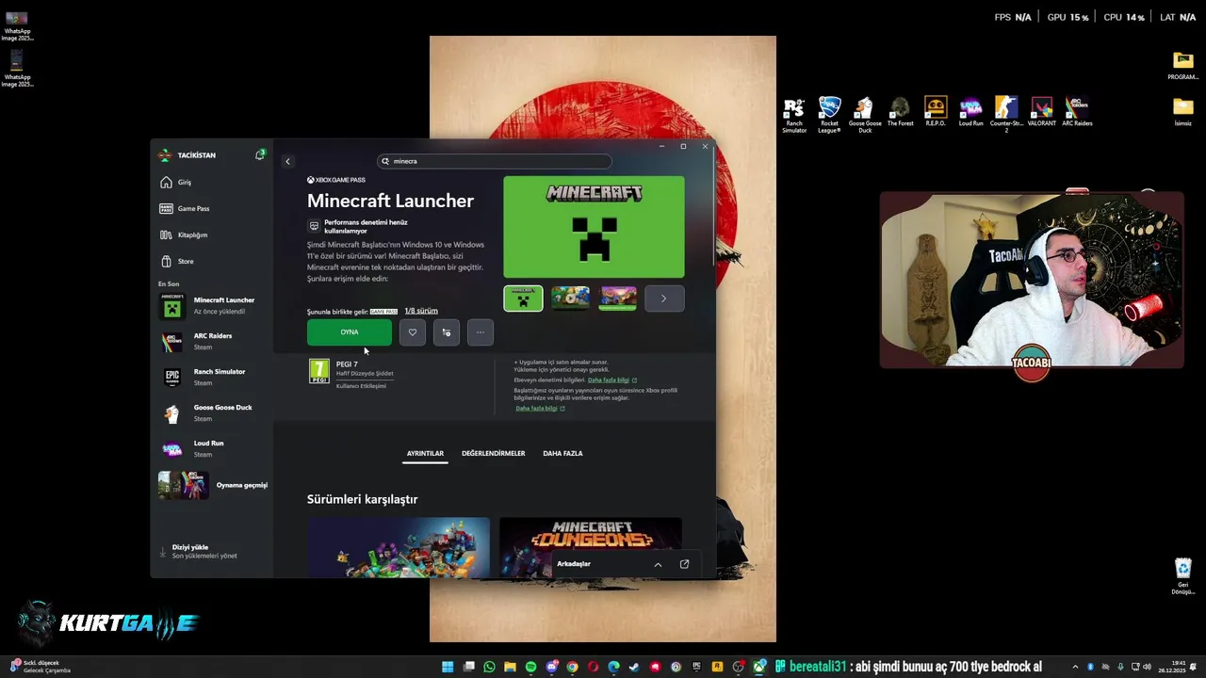Open parental control Daha fazla bilgi link
This screenshot has height=678, width=1206.
[x=611, y=380]
